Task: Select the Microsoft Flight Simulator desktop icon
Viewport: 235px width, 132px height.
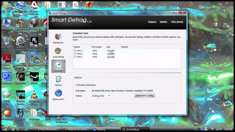Action: tap(21, 62)
